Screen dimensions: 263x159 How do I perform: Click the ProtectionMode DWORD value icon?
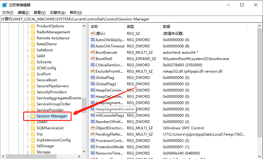[x=92, y=147]
